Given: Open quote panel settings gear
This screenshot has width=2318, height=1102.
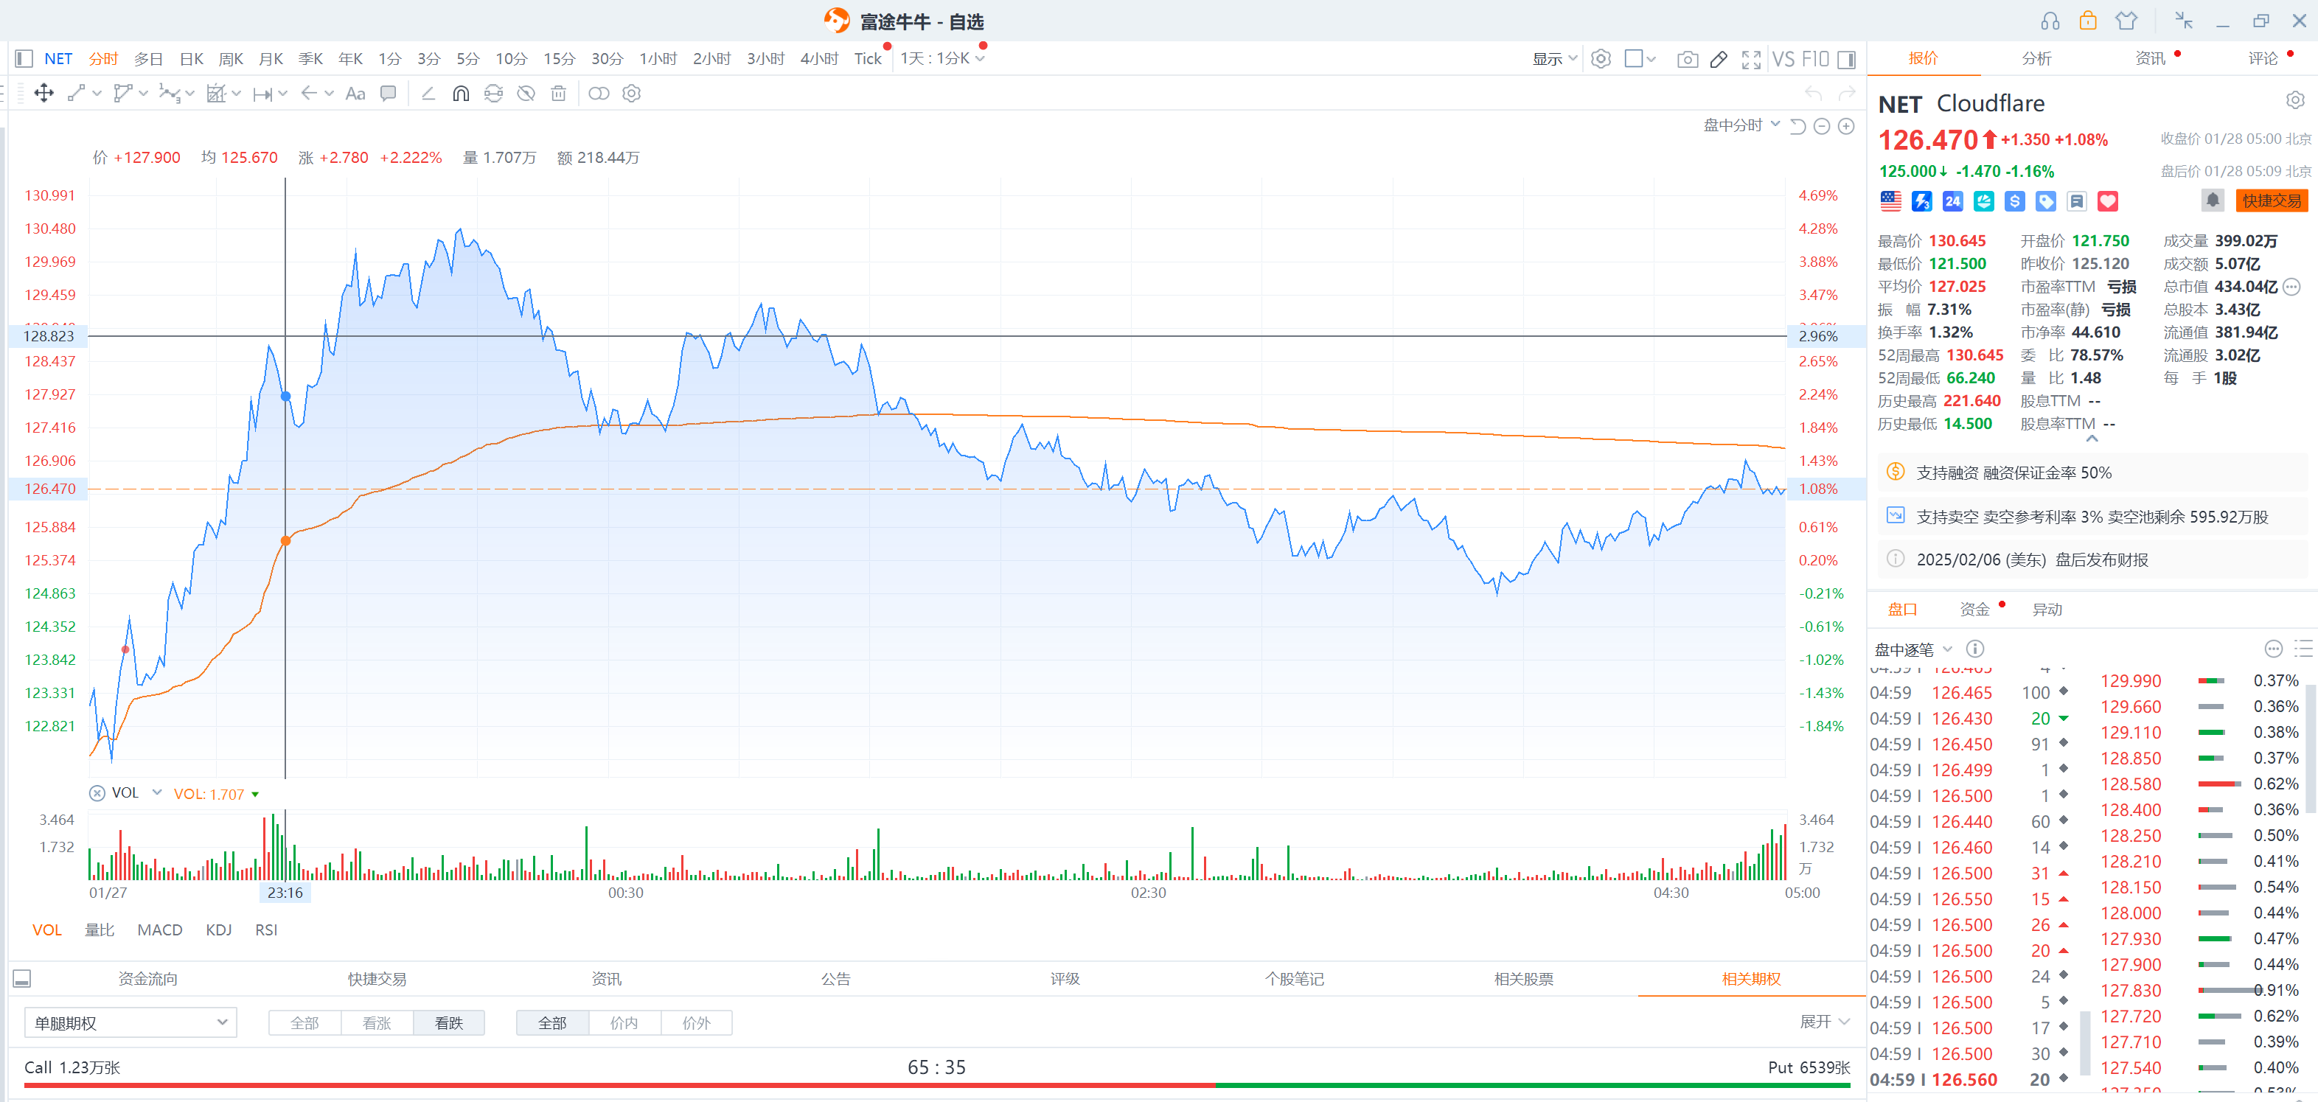Looking at the screenshot, I should coord(2295,100).
